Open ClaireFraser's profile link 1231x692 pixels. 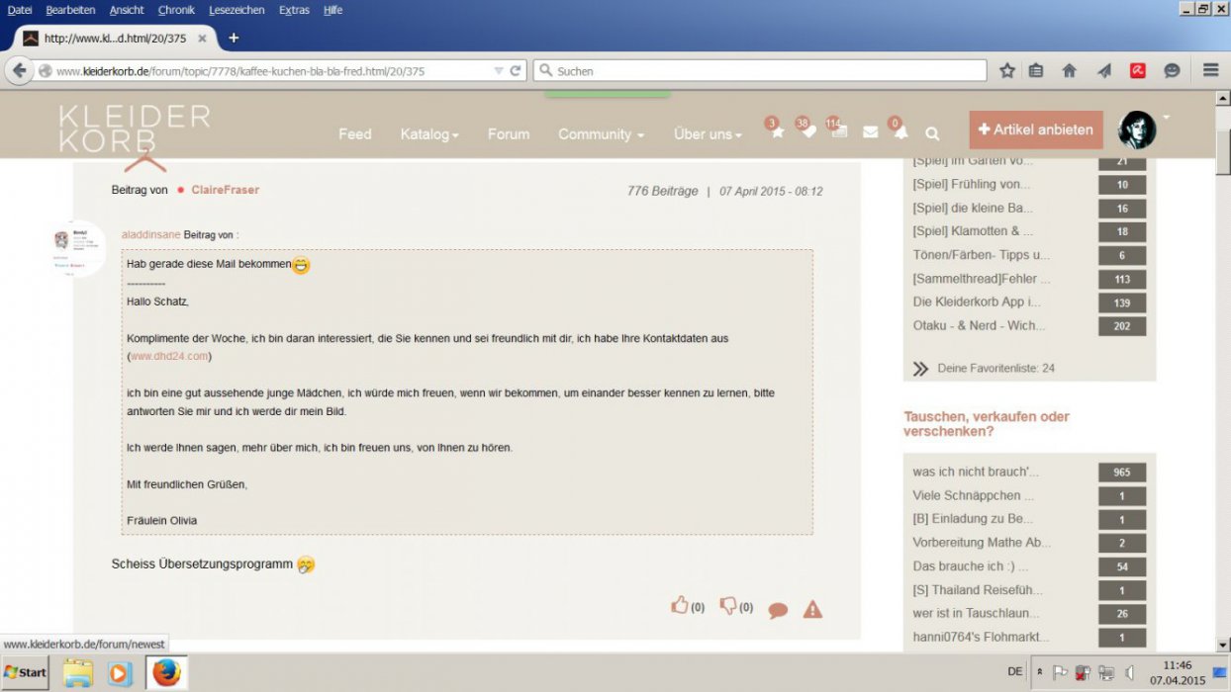tap(226, 190)
